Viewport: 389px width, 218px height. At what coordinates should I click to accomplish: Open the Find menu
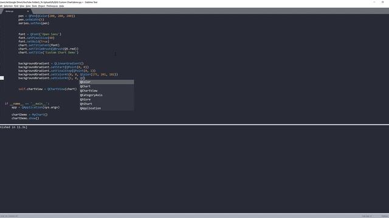[16, 6]
